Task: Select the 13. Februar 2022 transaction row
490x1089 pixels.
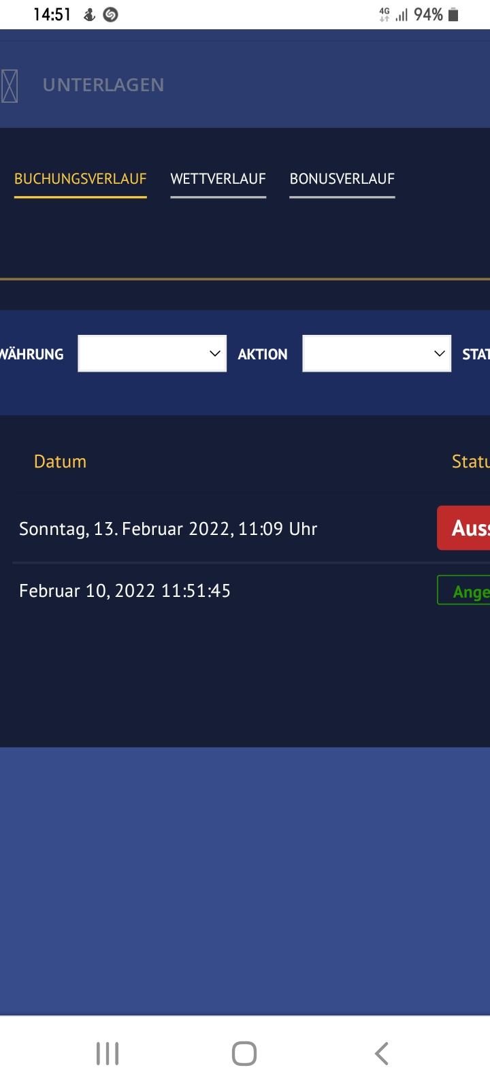Action: click(168, 529)
